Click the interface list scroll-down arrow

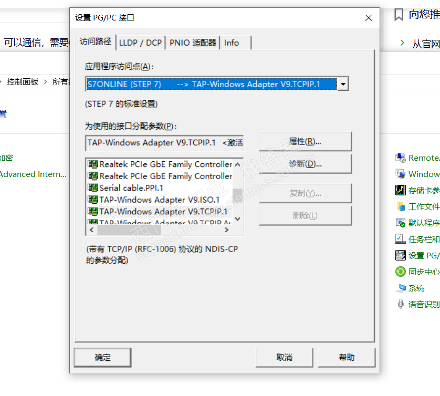click(x=237, y=219)
